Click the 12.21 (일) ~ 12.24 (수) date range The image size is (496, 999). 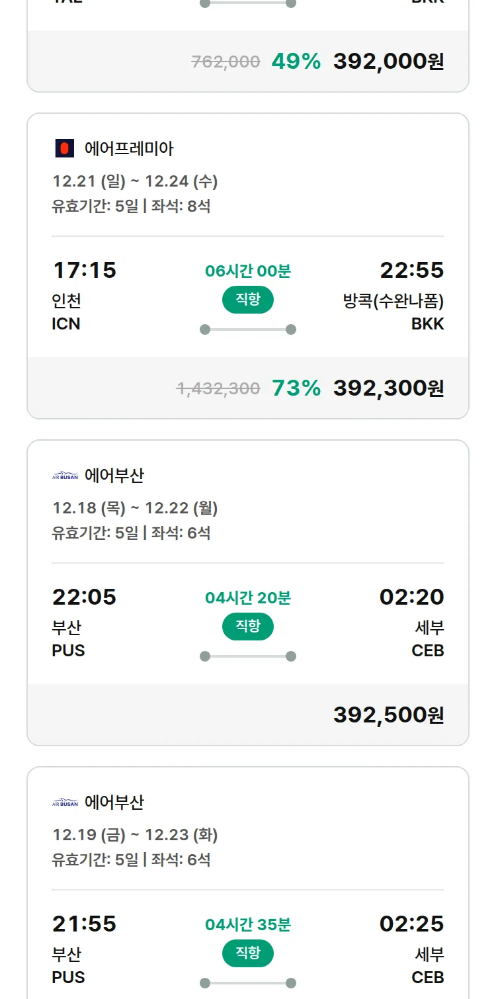click(x=135, y=181)
